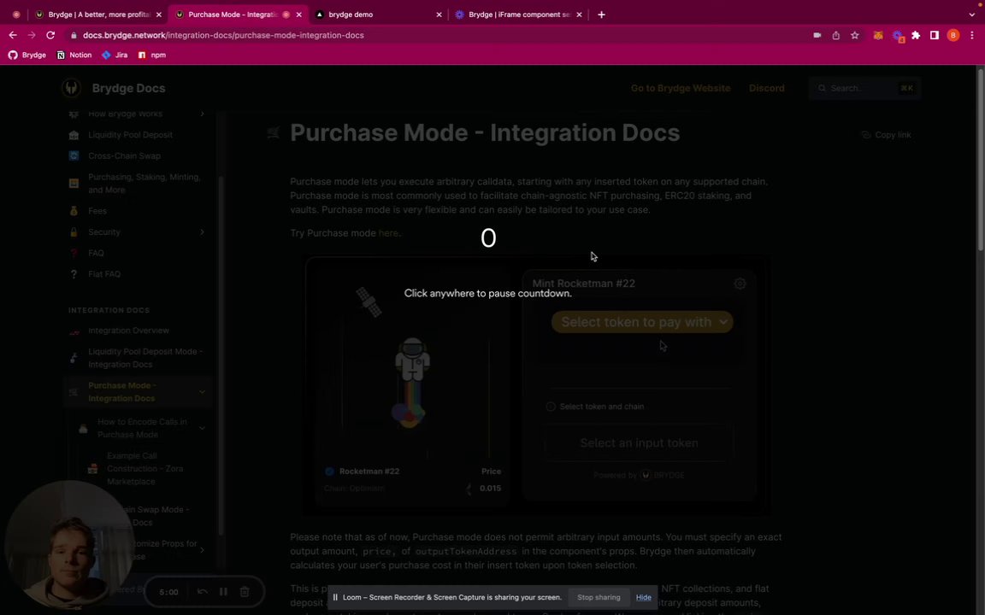The image size is (985, 615).
Task: Open the Brydge GitHub bookmark
Action: (x=27, y=56)
